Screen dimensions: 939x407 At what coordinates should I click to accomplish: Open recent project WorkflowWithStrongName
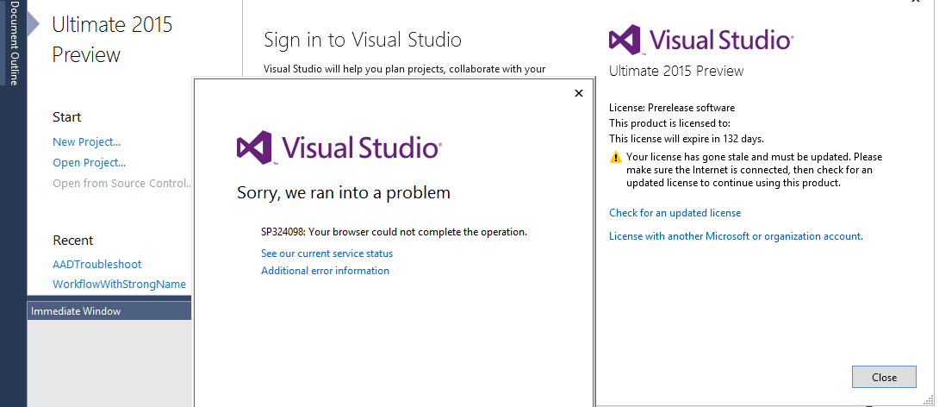119,284
